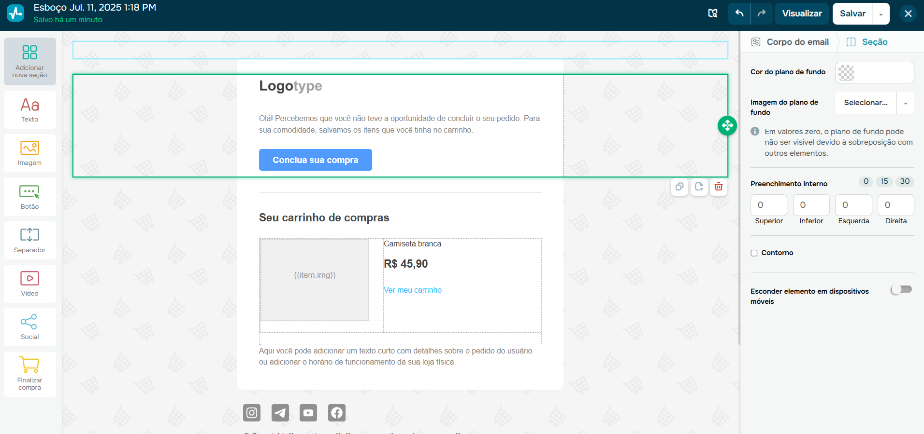Enable the Contorno checkbox
Image resolution: width=924 pixels, height=434 pixels.
754,253
